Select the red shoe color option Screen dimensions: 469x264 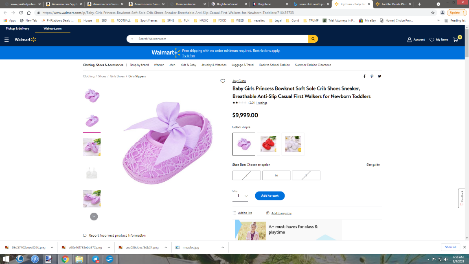[x=268, y=144]
